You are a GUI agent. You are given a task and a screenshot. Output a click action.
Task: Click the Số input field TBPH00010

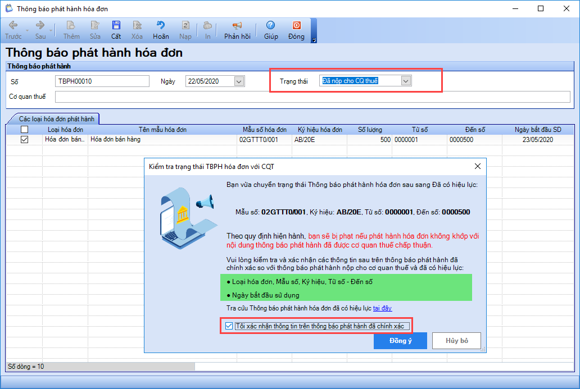[102, 81]
